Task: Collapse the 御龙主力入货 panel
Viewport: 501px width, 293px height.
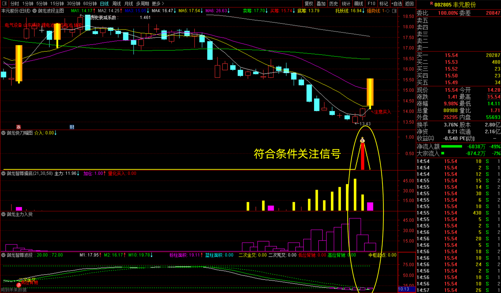Action: [3, 215]
